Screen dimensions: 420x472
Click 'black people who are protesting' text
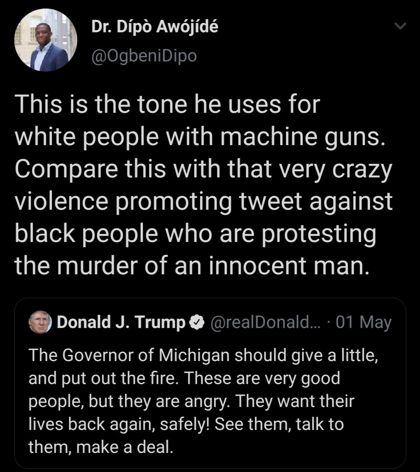point(195,233)
